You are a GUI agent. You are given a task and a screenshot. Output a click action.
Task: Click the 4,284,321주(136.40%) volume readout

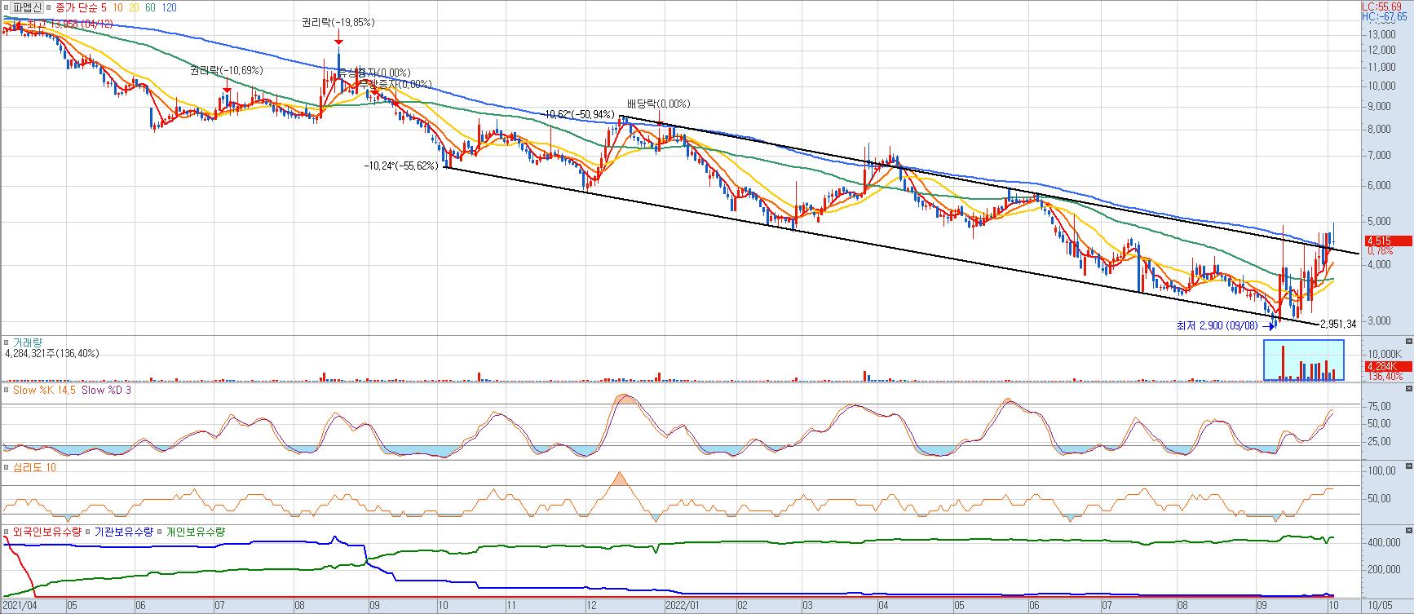tap(52, 354)
